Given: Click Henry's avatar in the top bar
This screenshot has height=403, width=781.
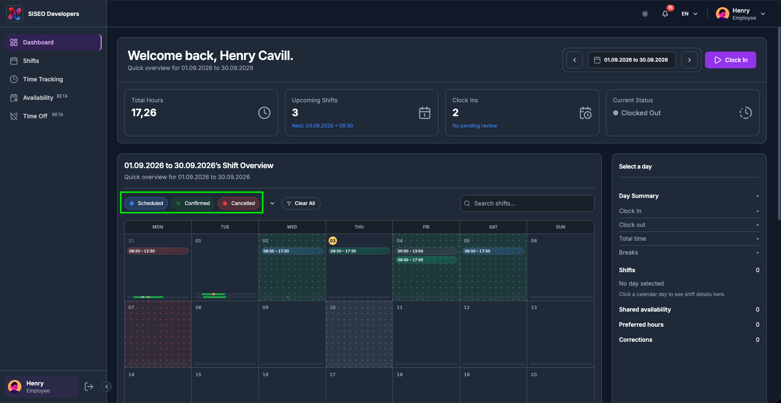Looking at the screenshot, I should 723,14.
